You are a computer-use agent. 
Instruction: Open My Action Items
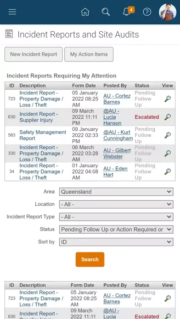click(x=89, y=55)
